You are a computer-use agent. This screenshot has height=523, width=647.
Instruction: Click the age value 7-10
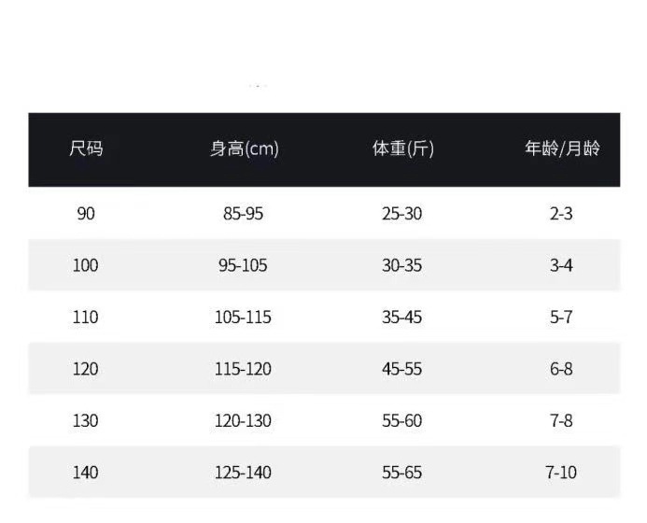click(561, 473)
